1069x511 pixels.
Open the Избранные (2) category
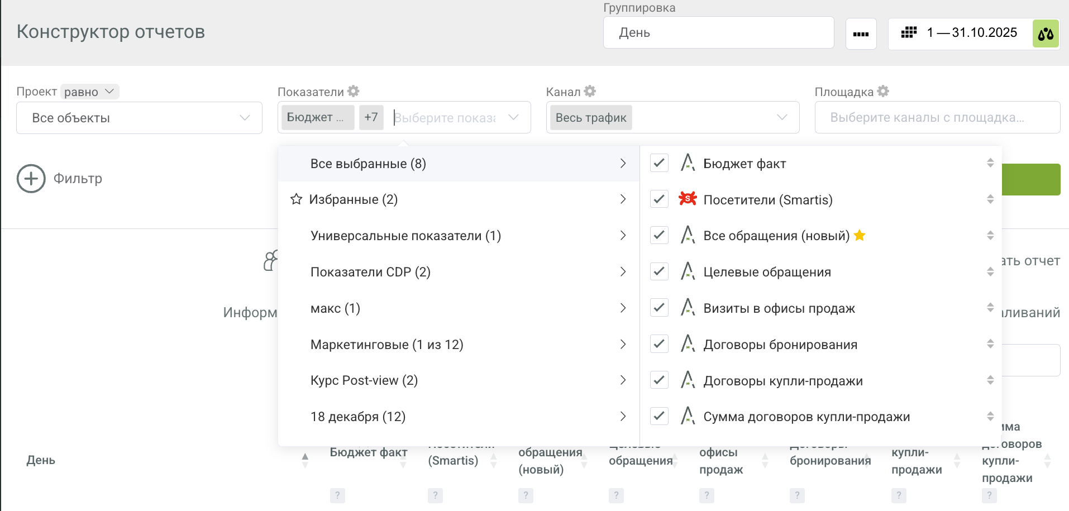tap(459, 199)
